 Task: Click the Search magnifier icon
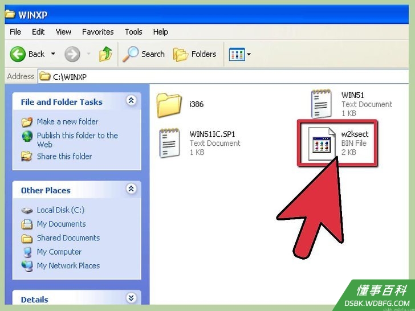coord(130,54)
